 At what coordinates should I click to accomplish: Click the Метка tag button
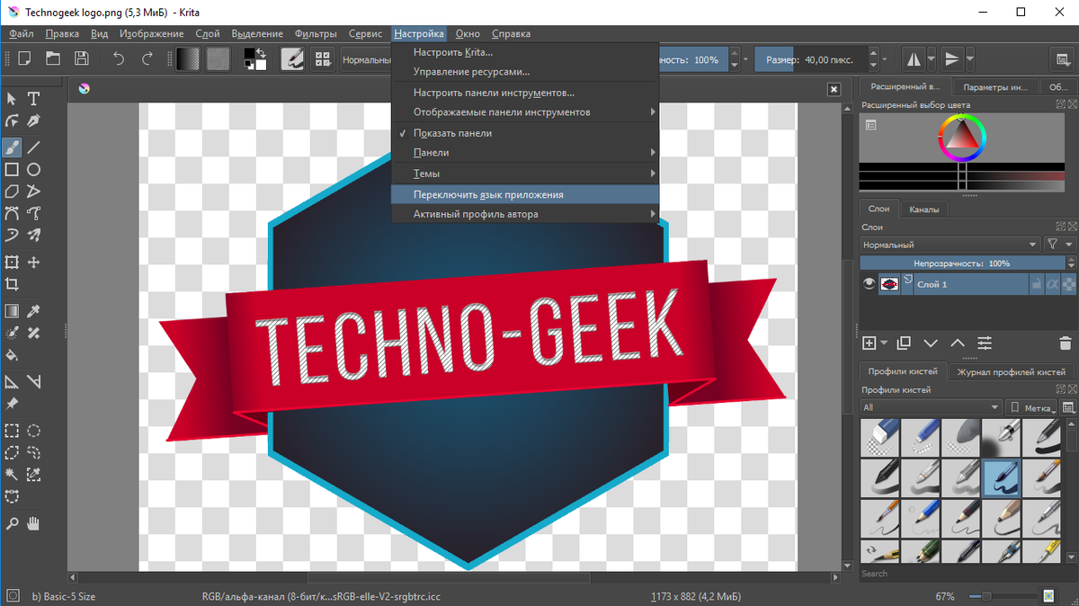(1032, 407)
